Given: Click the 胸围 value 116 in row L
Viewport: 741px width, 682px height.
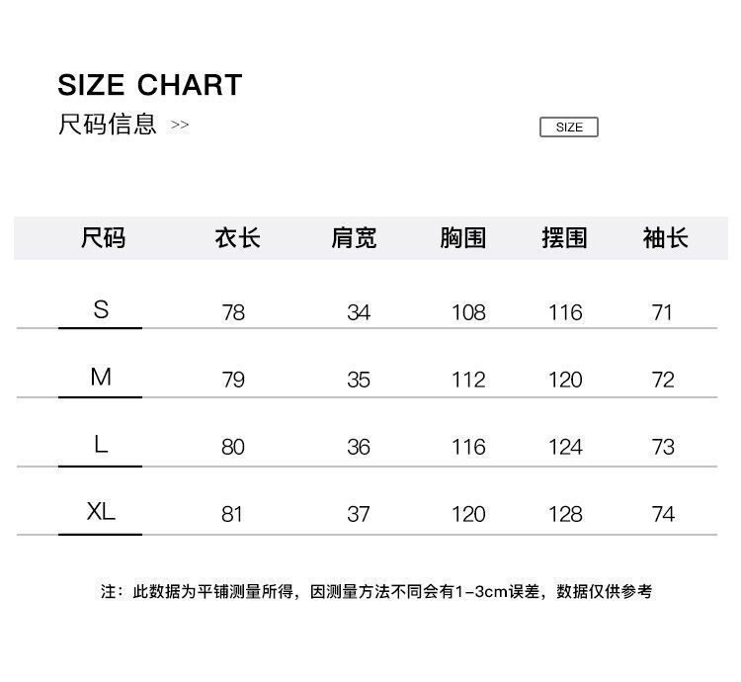Looking at the screenshot, I should point(468,448).
